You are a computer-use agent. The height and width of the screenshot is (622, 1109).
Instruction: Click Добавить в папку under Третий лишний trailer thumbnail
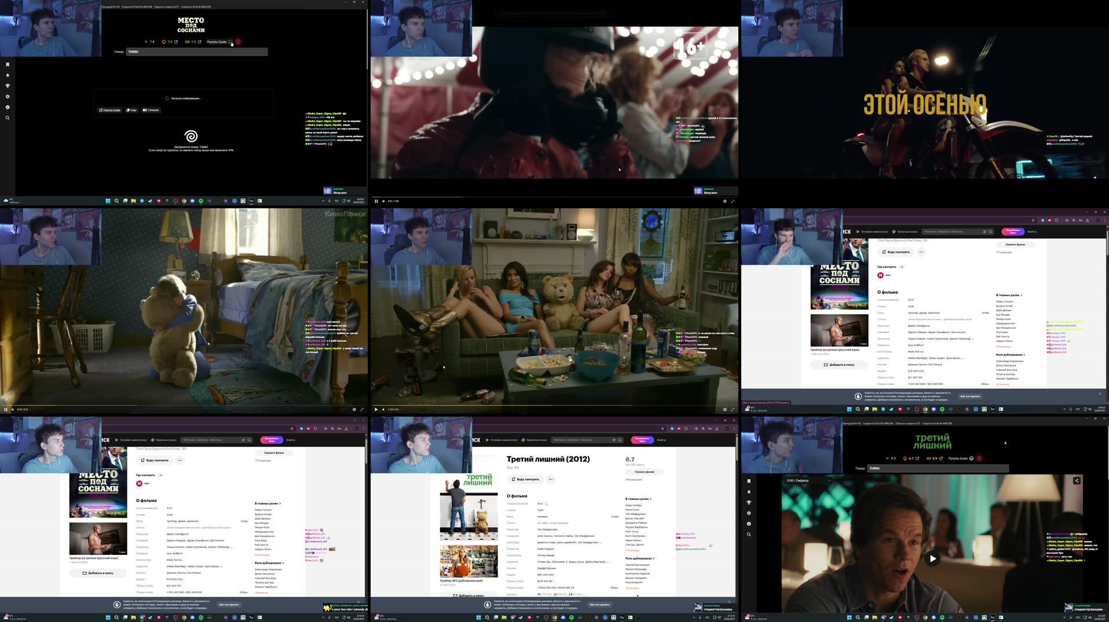point(469,595)
